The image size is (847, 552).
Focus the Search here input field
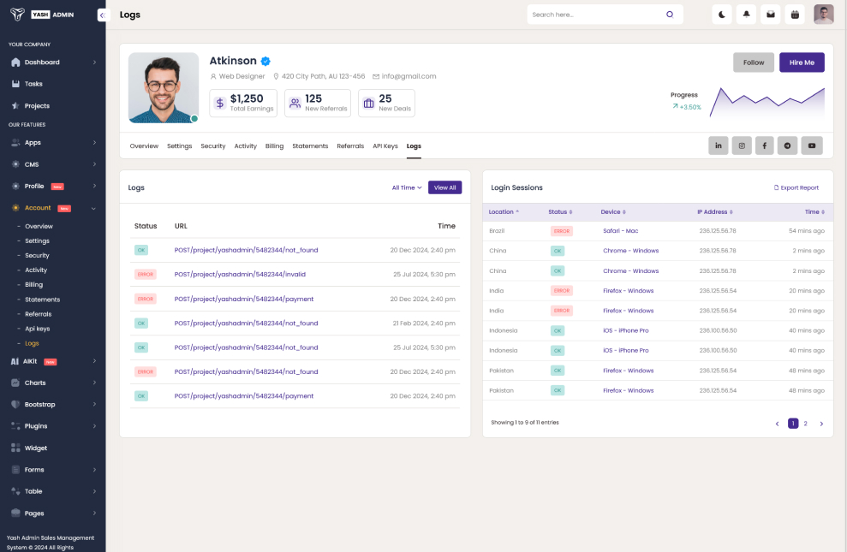pyautogui.click(x=597, y=15)
